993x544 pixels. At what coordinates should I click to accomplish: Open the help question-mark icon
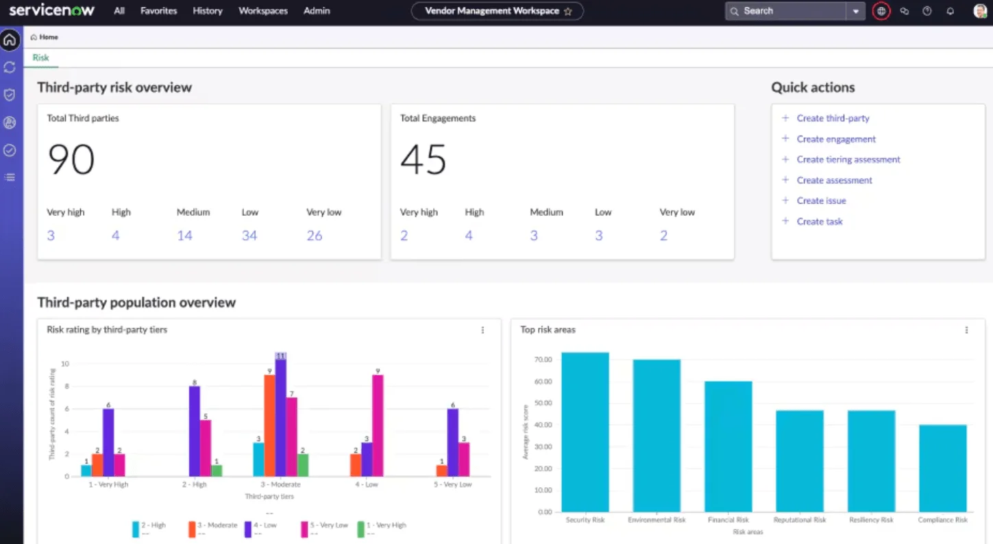coord(927,11)
